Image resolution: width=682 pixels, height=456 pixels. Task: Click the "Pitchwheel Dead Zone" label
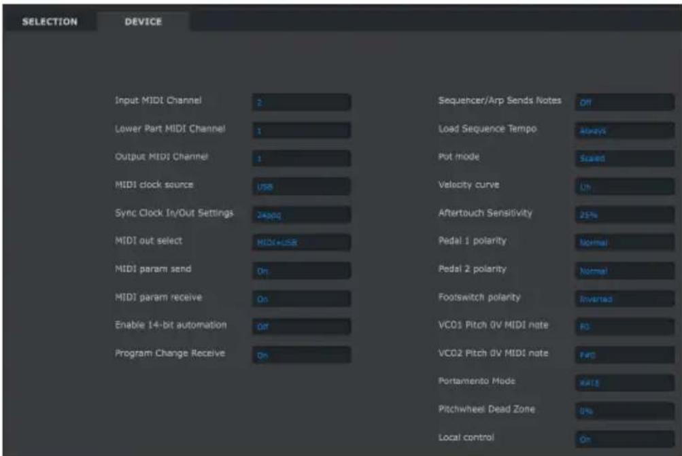click(487, 409)
